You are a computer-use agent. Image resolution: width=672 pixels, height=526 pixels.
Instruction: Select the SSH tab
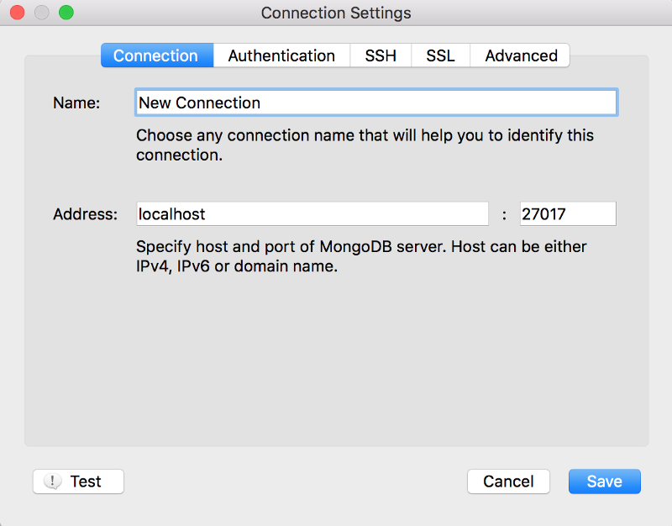coord(381,55)
